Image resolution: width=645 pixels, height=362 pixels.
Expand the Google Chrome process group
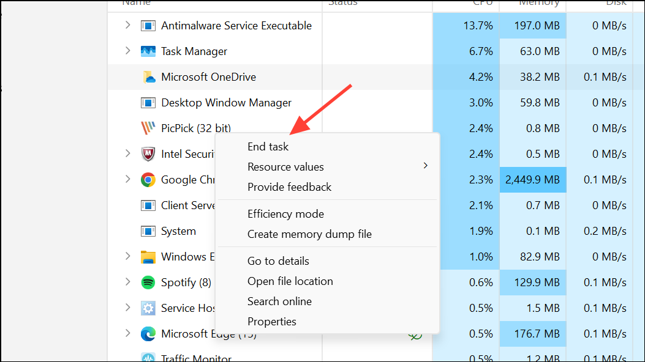127,180
